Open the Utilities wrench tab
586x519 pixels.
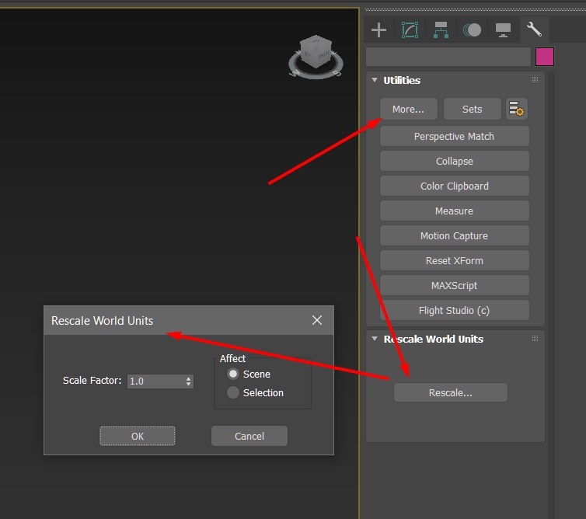click(x=535, y=30)
